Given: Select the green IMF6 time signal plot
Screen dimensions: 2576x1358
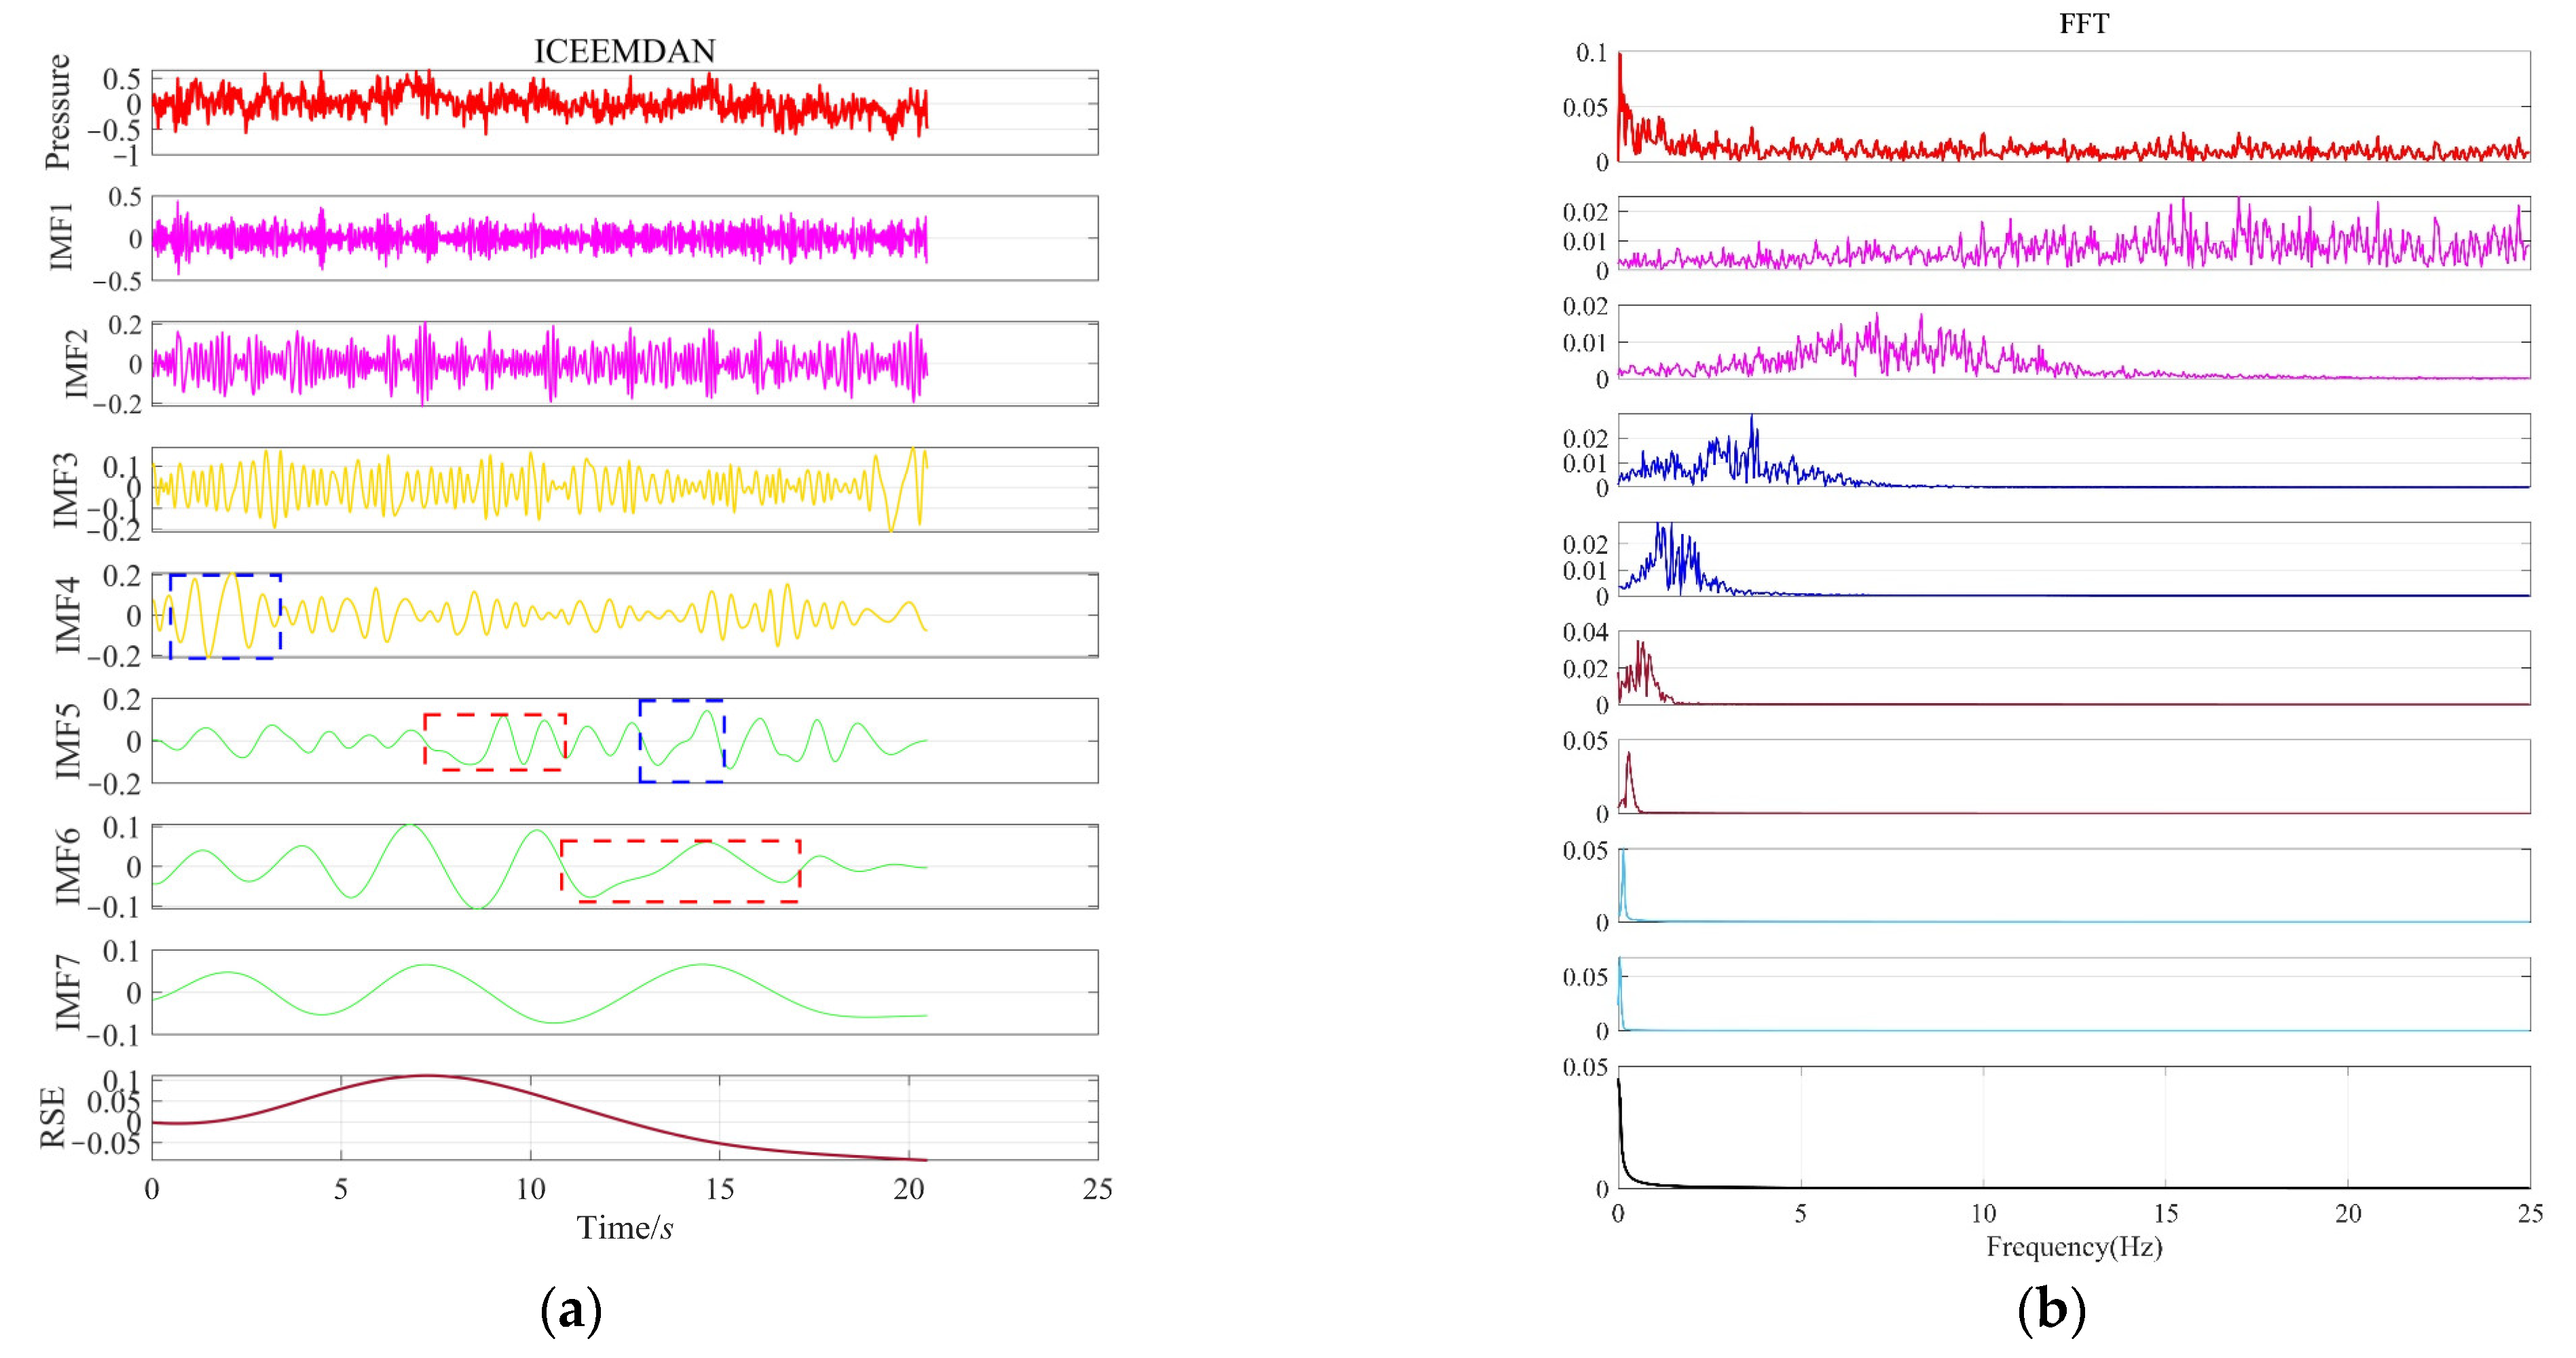Looking at the screenshot, I should [540, 867].
